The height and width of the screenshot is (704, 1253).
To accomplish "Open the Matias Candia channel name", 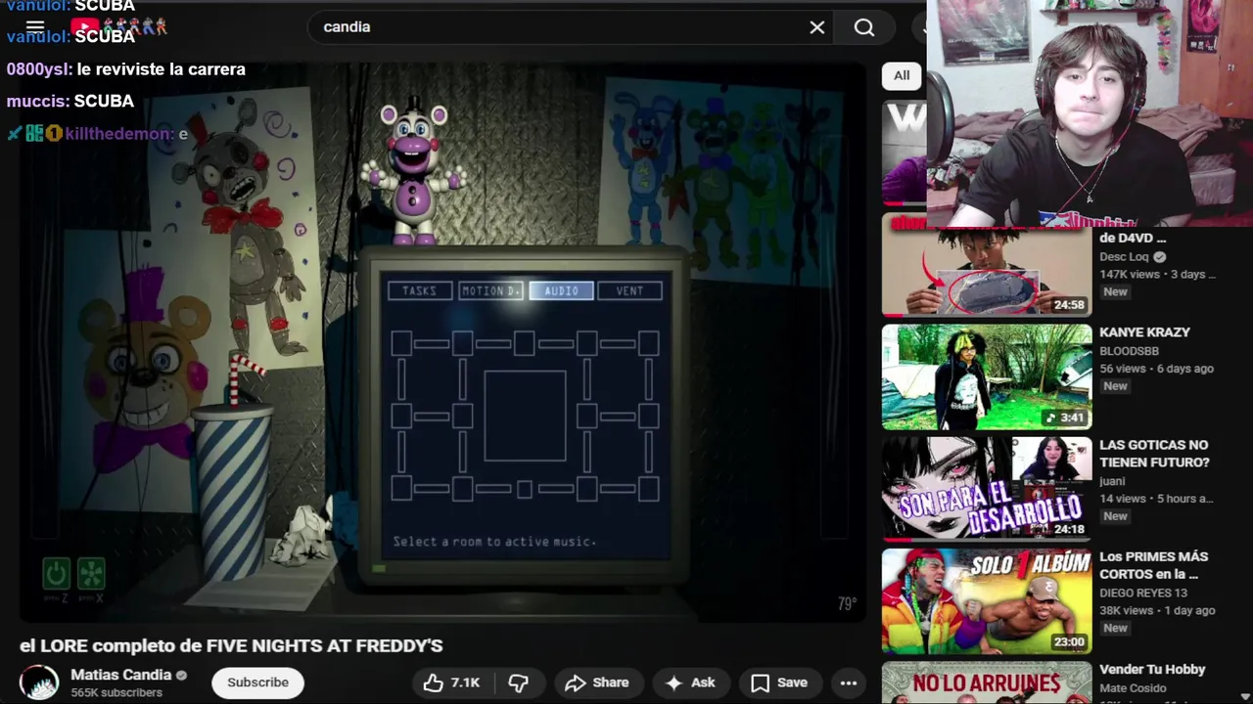I will tap(121, 675).
